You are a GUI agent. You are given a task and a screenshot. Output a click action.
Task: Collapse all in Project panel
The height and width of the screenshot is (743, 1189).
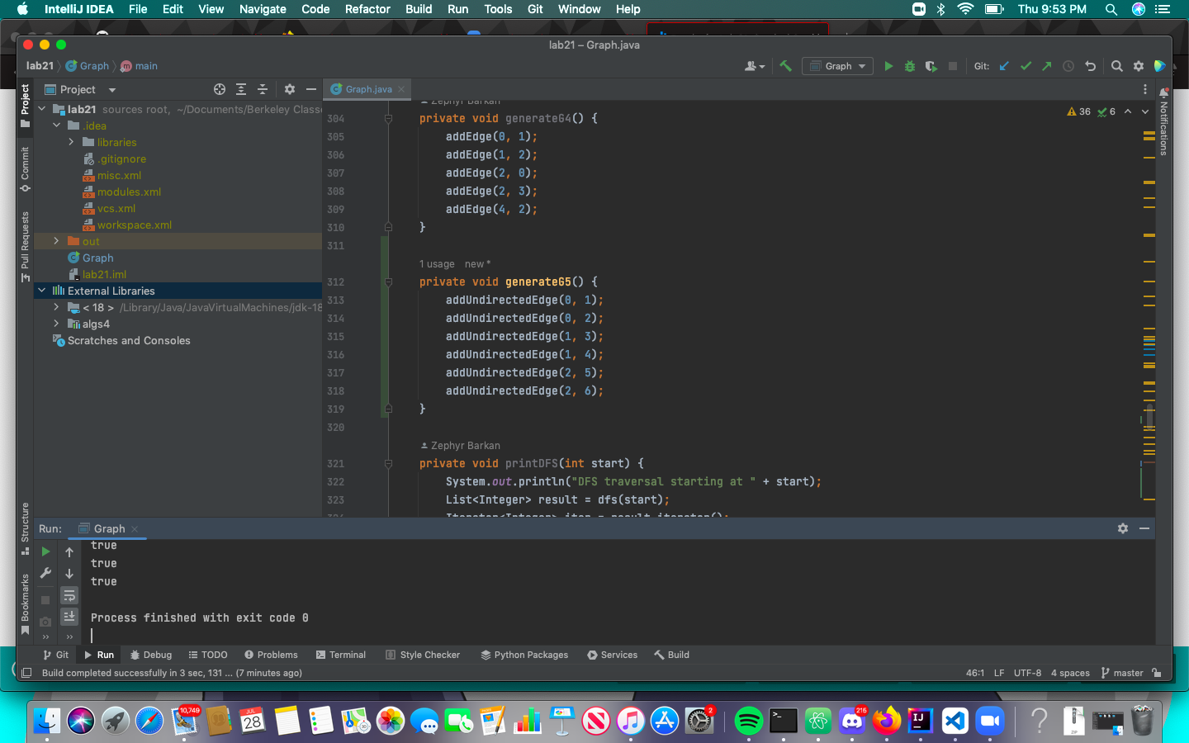263,89
